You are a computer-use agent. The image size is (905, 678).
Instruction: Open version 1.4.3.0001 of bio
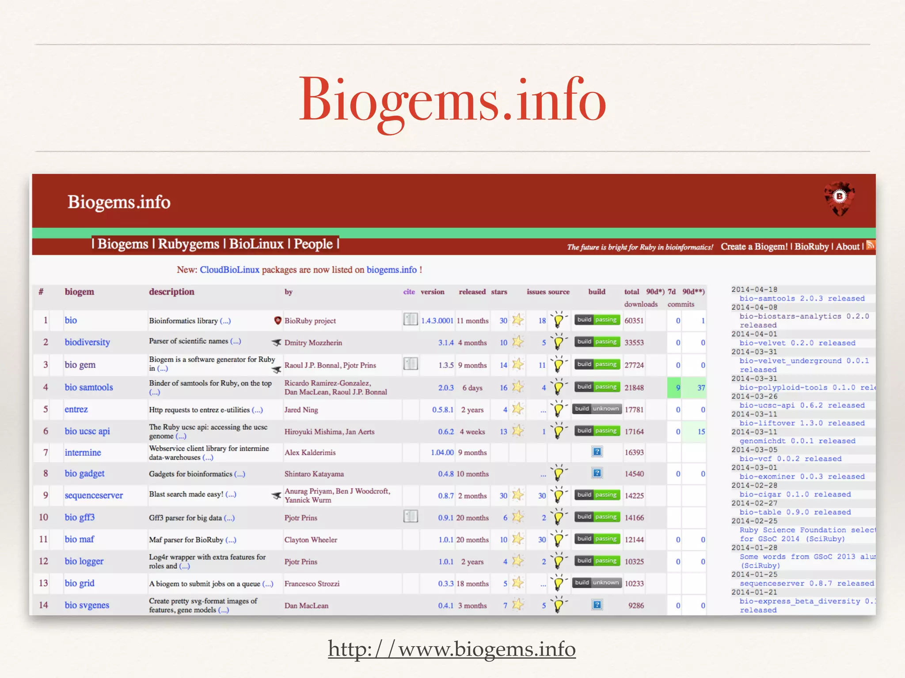point(437,321)
